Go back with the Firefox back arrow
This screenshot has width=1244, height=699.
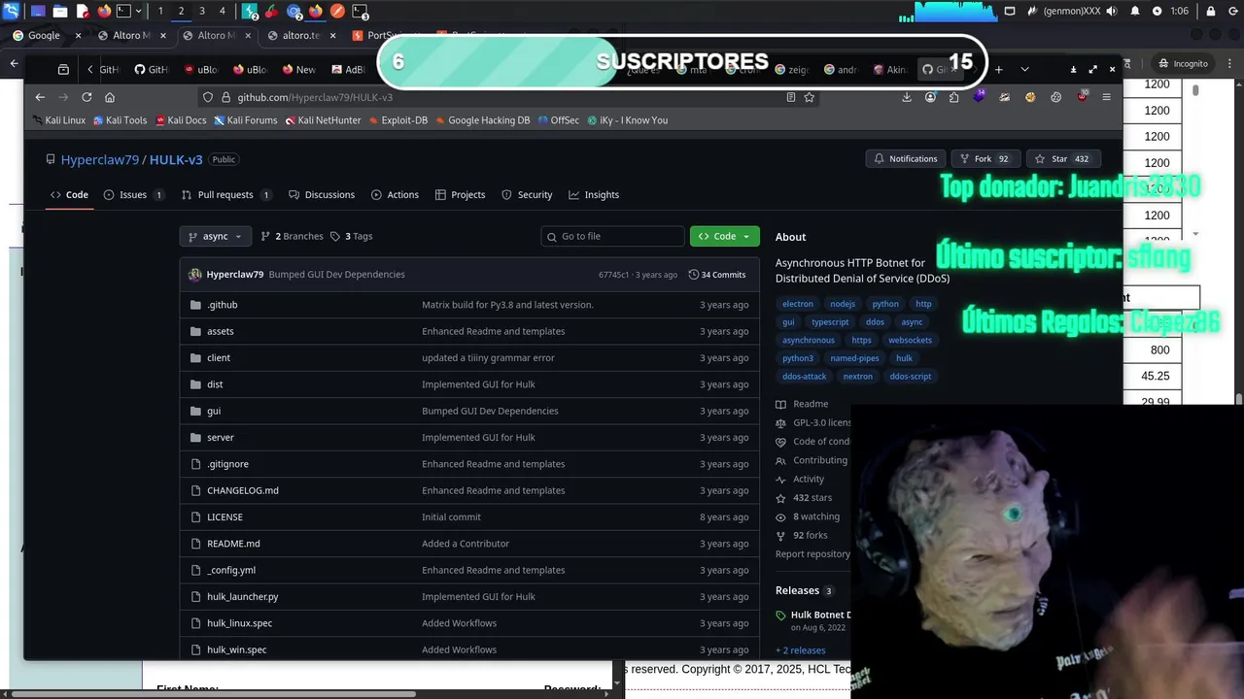click(40, 97)
